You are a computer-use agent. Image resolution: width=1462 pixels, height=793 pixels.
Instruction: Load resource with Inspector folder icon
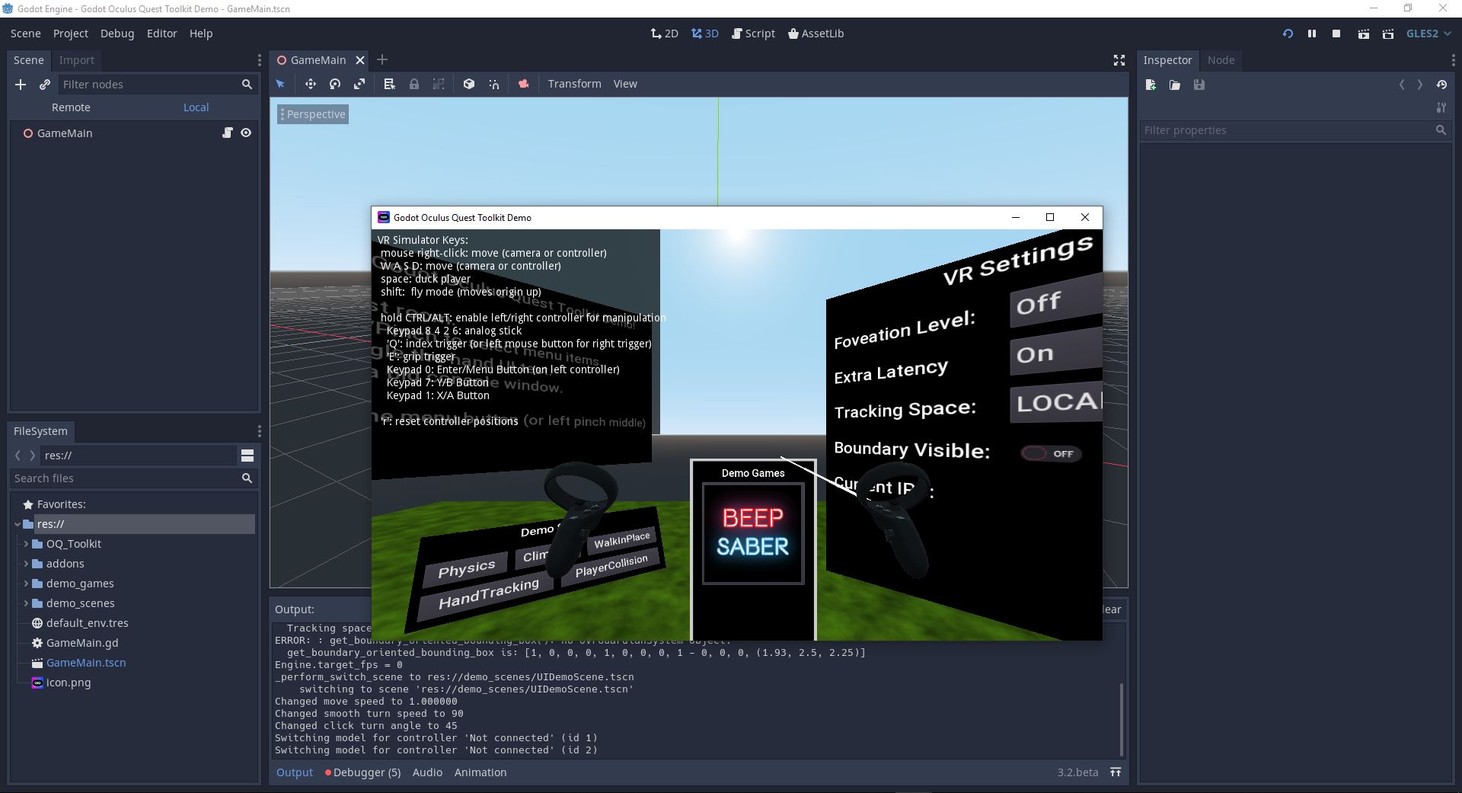pos(1175,85)
